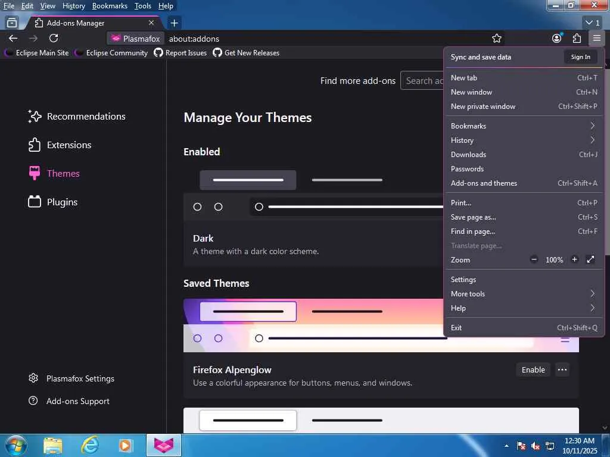This screenshot has height=457, width=610.
Task: Open the extensions puzzle icon in toolbar
Action: tap(577, 38)
